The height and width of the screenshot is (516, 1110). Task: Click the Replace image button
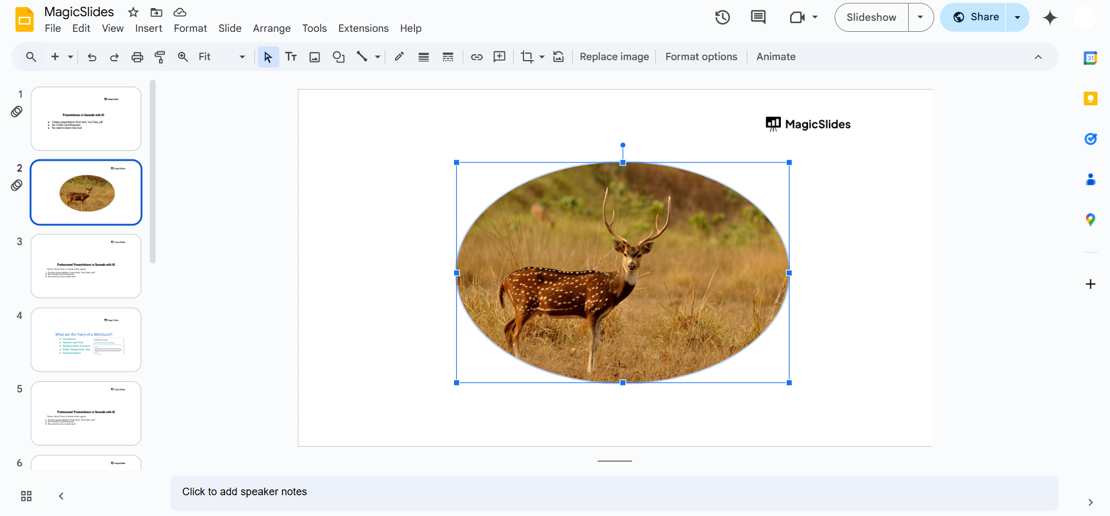[614, 57]
